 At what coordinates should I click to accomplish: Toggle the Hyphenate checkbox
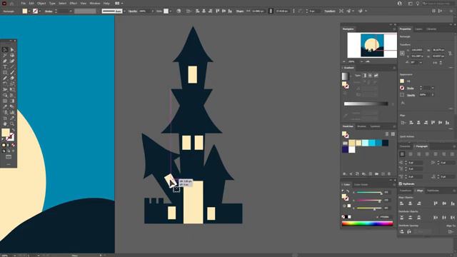pyautogui.click(x=401, y=184)
